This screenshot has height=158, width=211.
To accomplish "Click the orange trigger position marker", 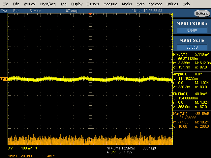I will (90, 14).
